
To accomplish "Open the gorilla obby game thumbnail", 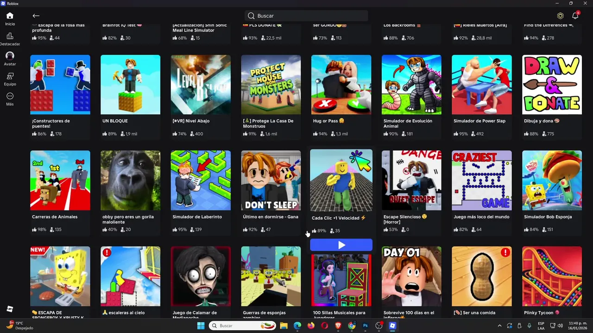I will (131, 180).
